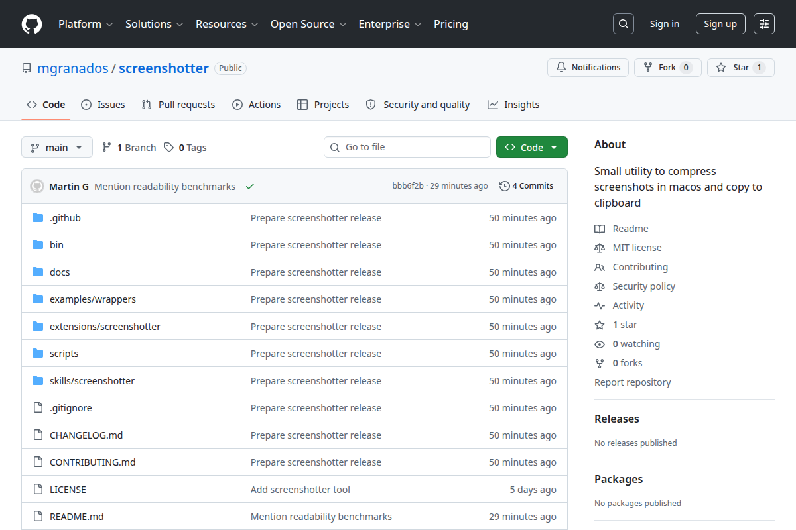The width and height of the screenshot is (796, 530).
Task: Focus the Go to file search field
Action: click(x=407, y=147)
